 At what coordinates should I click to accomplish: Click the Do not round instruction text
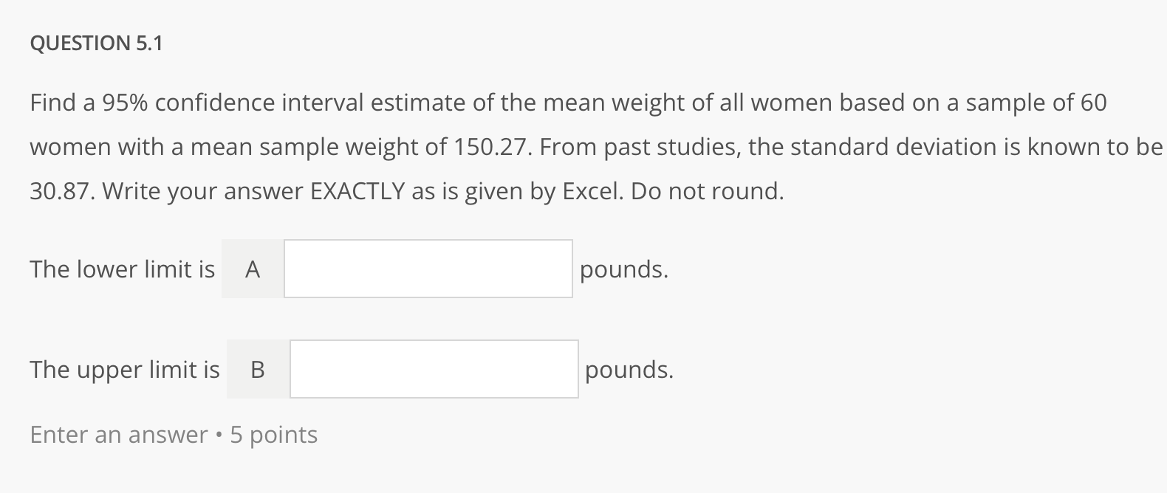pos(709,191)
